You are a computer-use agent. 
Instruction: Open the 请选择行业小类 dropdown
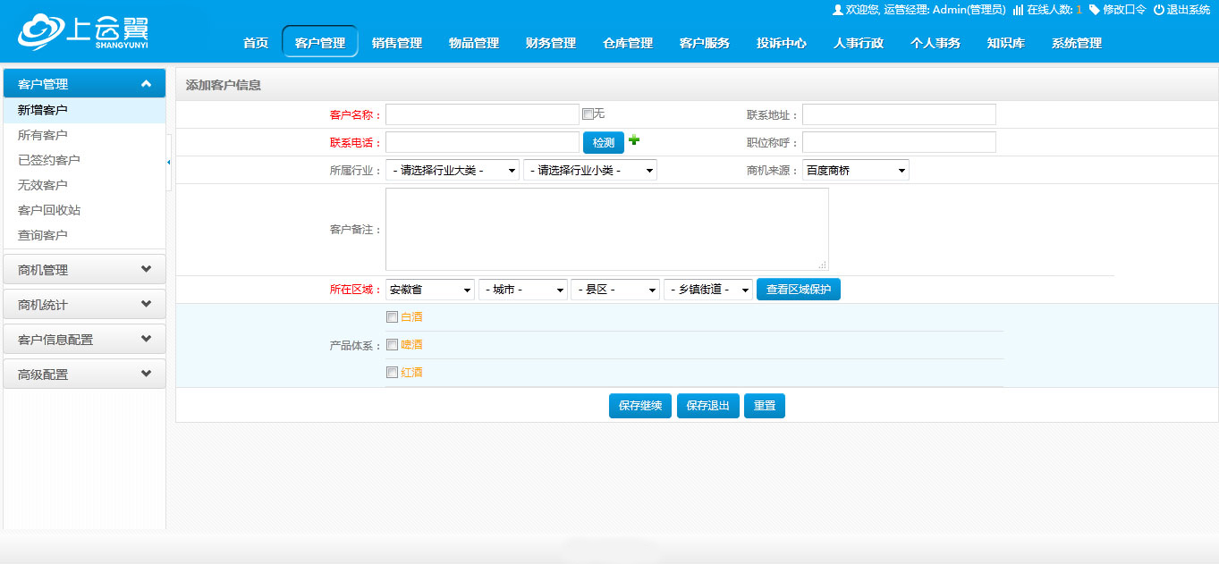(590, 170)
